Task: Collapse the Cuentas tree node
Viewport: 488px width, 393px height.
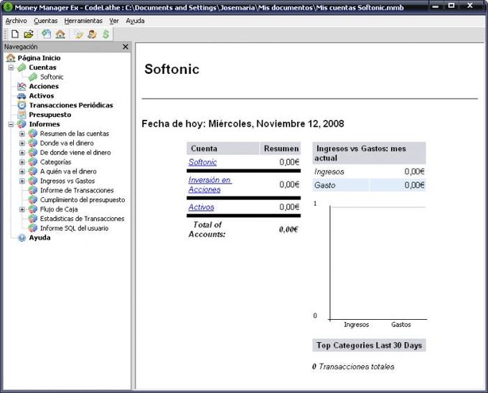Action: 11,67
